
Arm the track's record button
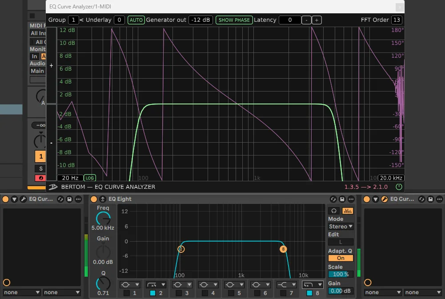click(x=40, y=178)
